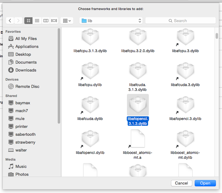Select the shared computer sabertooth
This screenshot has width=222, height=193.
[26, 134]
